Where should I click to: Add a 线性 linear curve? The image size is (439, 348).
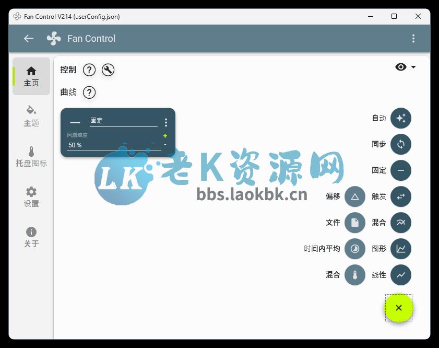point(401,275)
